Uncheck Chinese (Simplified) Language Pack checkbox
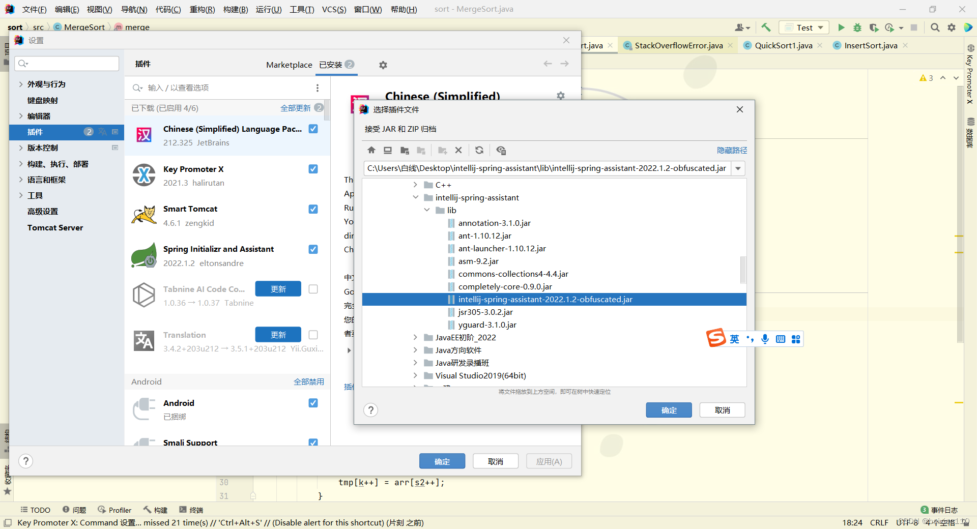Viewport: 977px width, 529px height. tap(313, 129)
